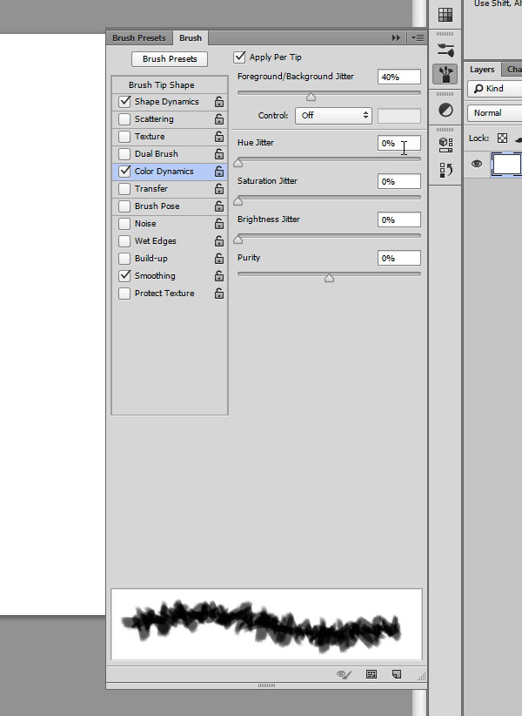
Task: Click the Brush Presets button
Action: coord(170,59)
